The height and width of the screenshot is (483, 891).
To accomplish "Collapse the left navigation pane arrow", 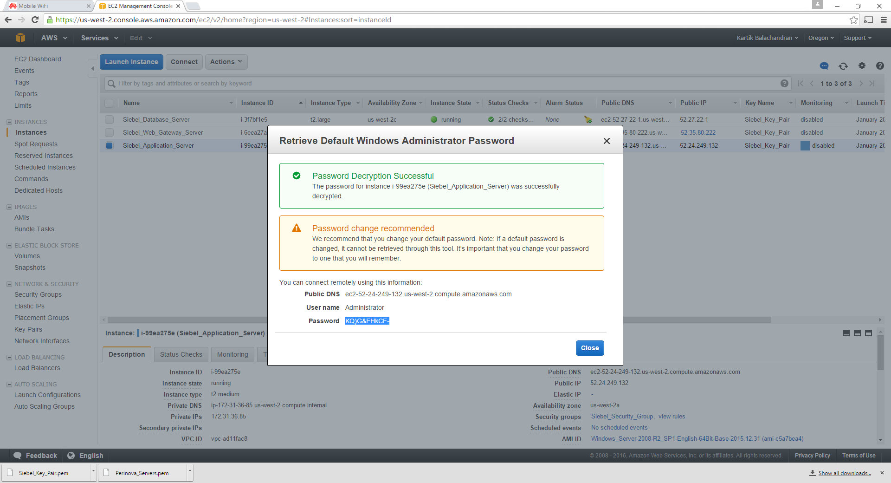I will 93,69.
